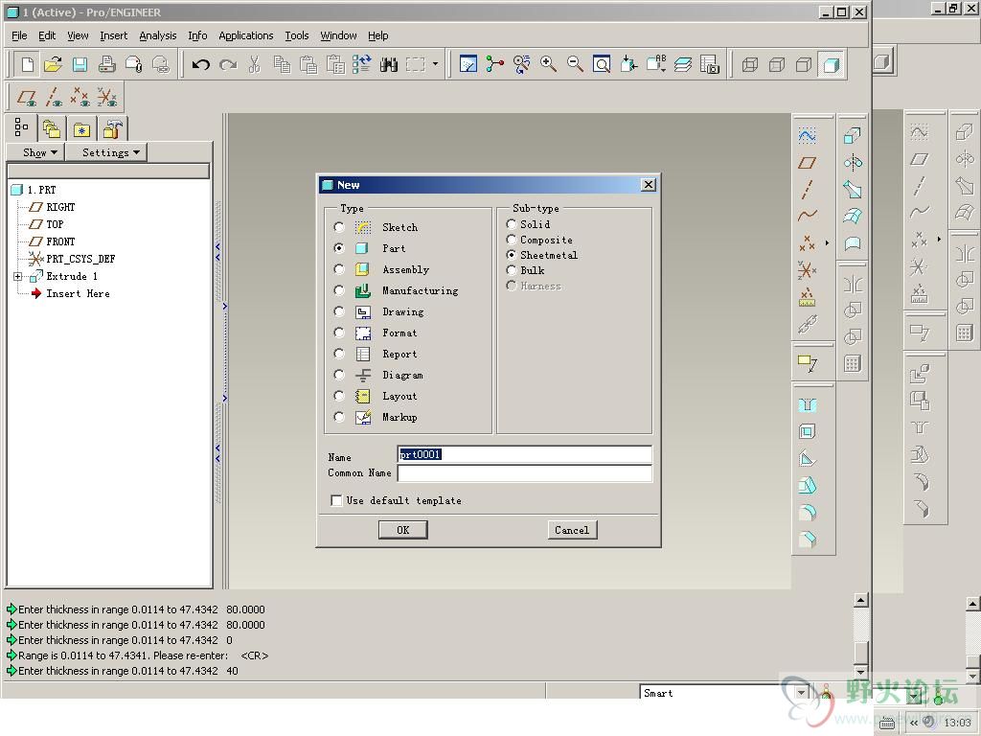Screen dimensions: 981x736
Task: Toggle datum axes display icon
Action: tap(54, 97)
